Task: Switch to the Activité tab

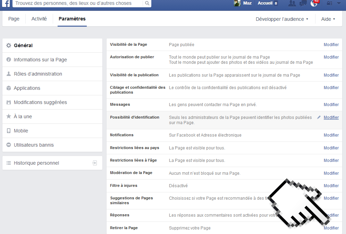Action: 39,19
